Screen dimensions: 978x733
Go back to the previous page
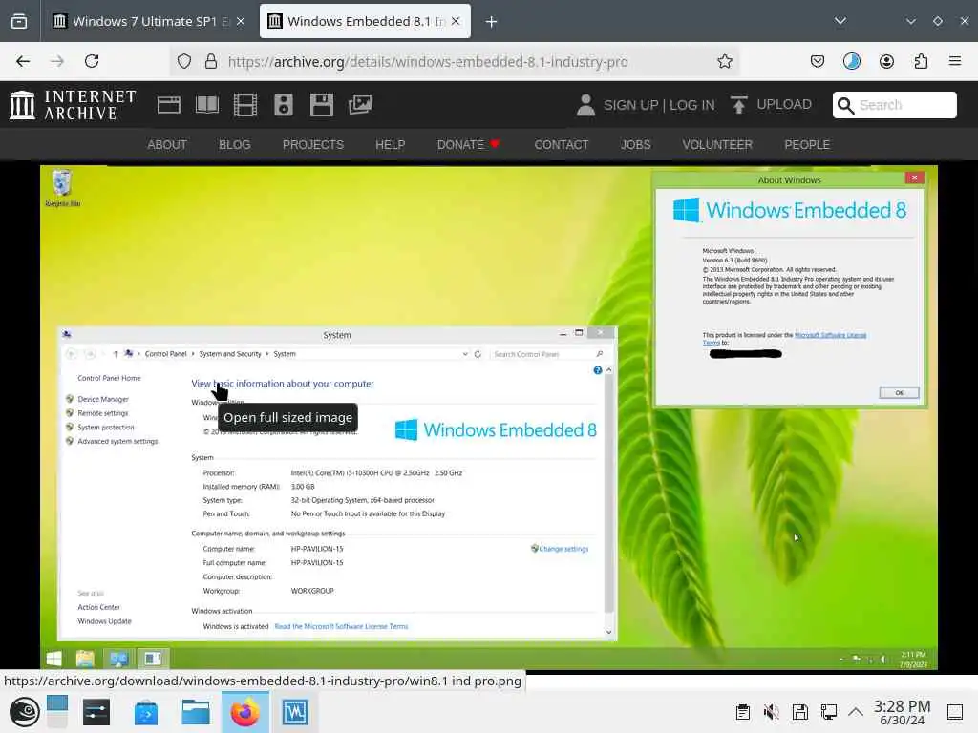(23, 61)
